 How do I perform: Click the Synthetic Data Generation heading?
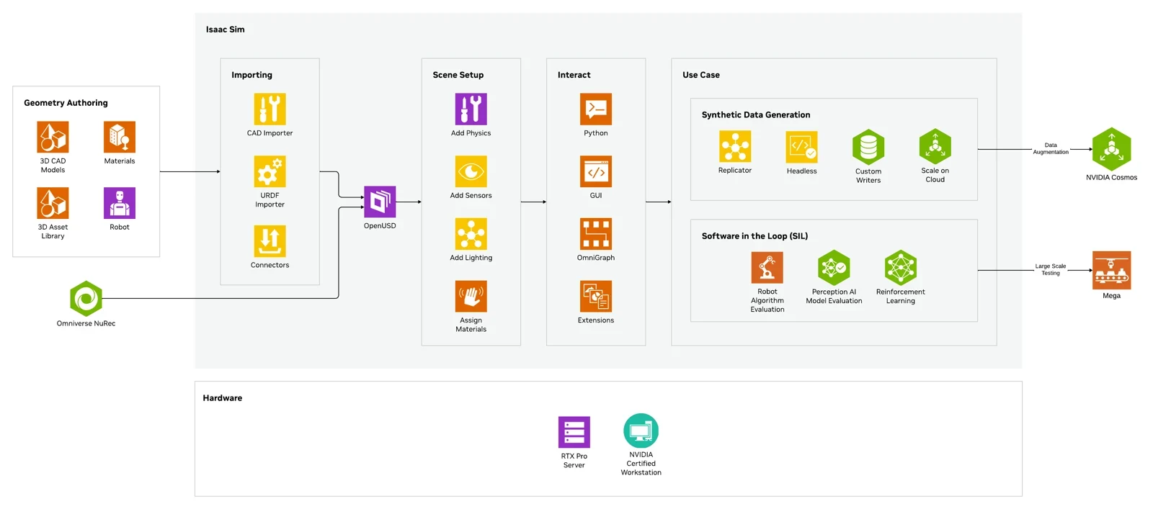tap(756, 114)
